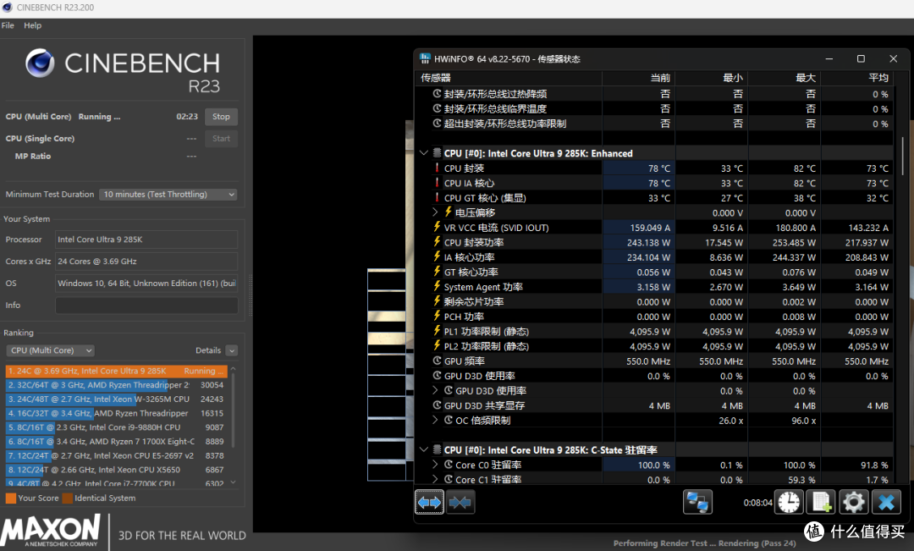Expand the 电压偏移 row
Image resolution: width=914 pixels, height=551 pixels.
435,212
